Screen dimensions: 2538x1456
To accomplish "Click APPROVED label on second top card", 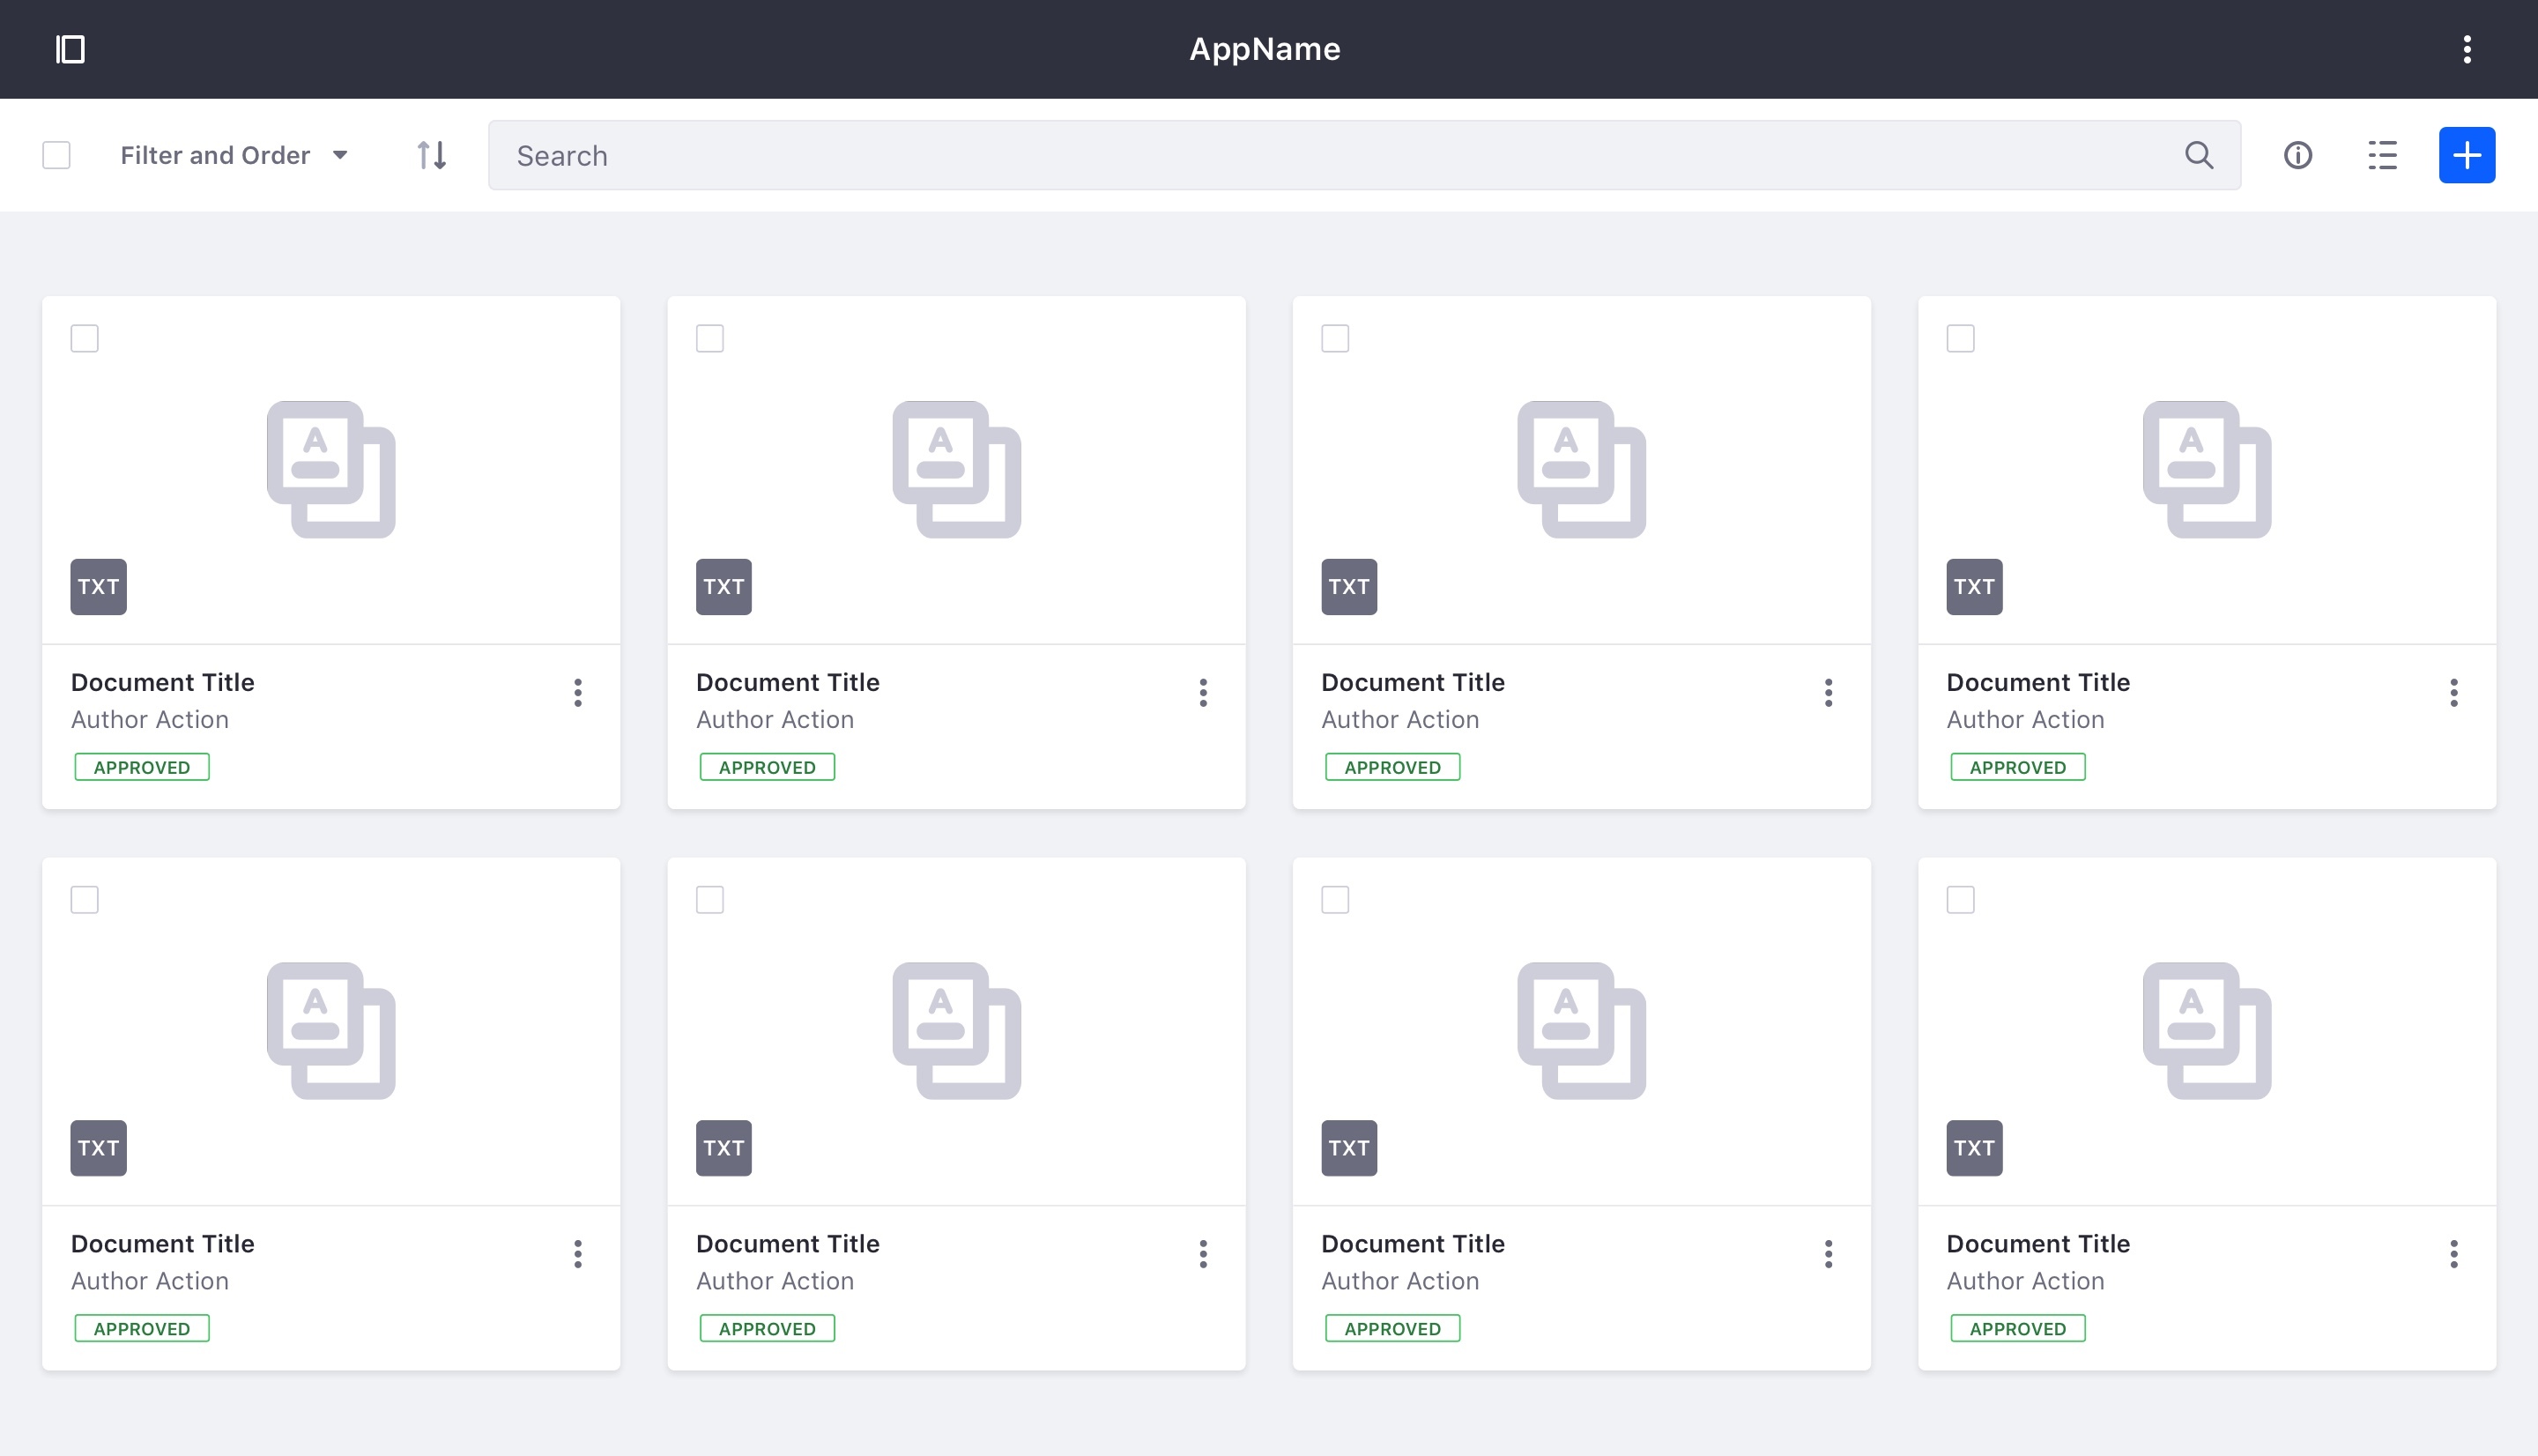I will pyautogui.click(x=767, y=767).
